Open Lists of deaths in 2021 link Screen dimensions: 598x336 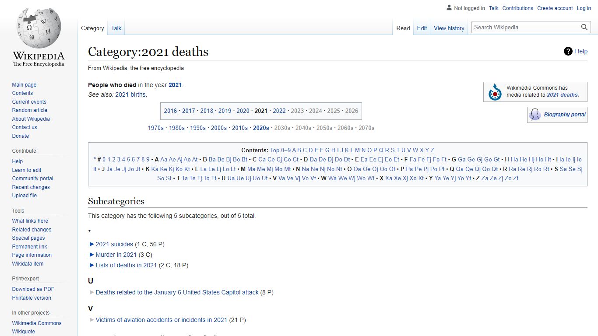126,265
